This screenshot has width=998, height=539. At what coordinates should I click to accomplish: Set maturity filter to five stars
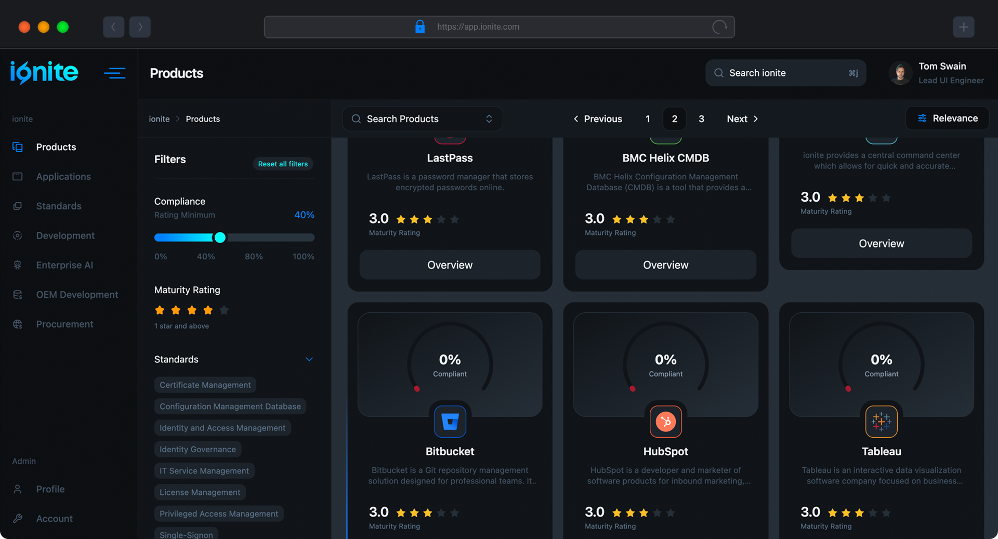[224, 310]
